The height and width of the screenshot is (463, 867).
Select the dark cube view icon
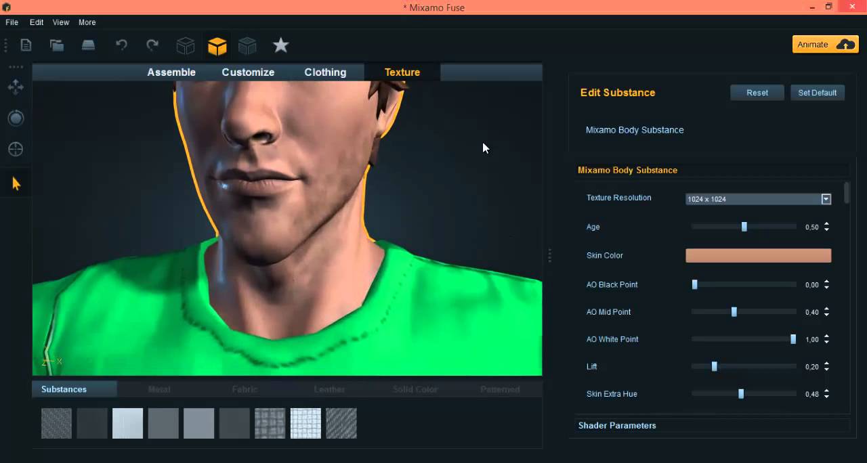(x=247, y=45)
